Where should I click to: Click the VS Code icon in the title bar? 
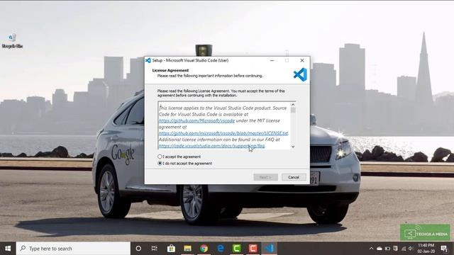point(148,60)
